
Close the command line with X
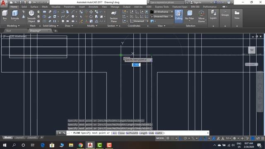point(60,133)
